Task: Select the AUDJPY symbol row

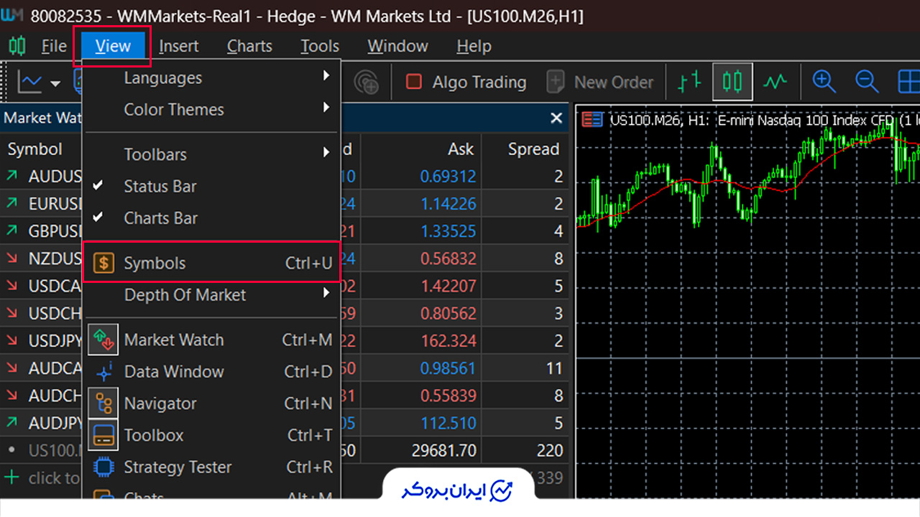Action: 285,423
